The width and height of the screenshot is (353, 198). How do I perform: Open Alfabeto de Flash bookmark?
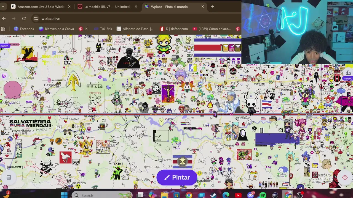(x=135, y=29)
